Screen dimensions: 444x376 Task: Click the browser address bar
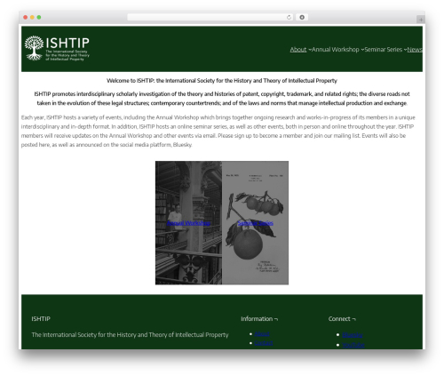point(210,17)
